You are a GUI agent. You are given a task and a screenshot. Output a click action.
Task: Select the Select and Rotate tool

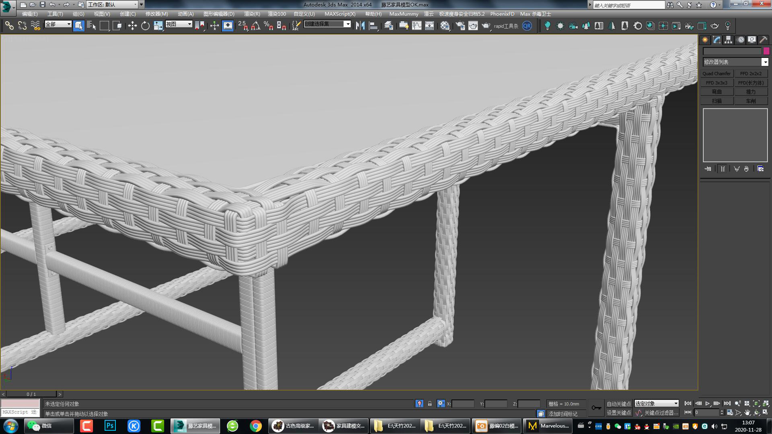click(145, 26)
